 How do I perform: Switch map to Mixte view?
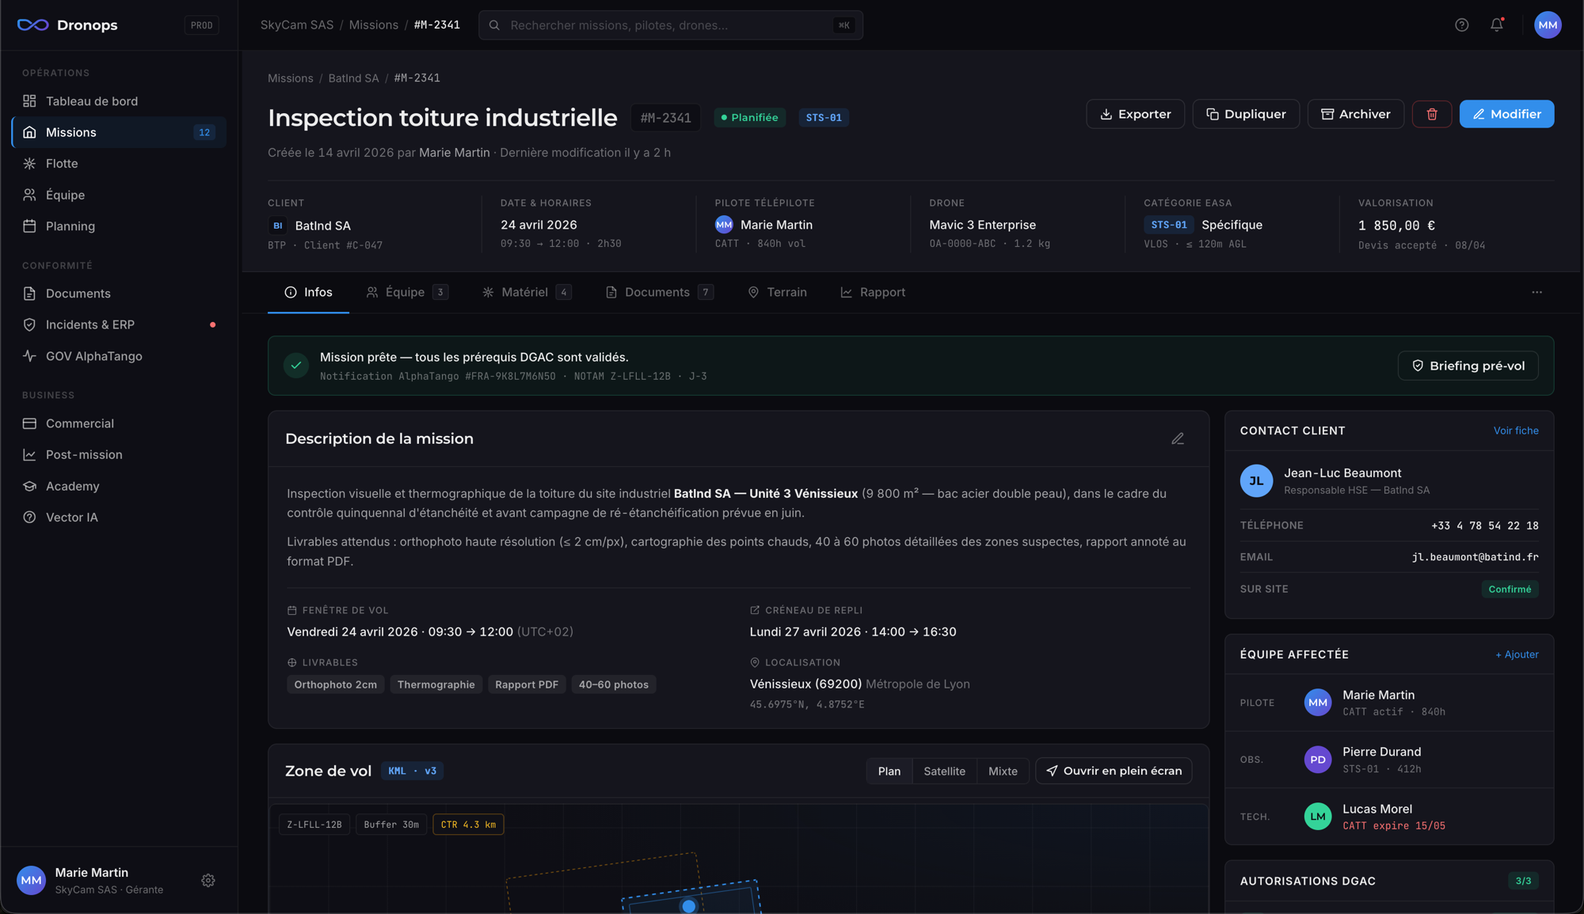click(x=1003, y=771)
